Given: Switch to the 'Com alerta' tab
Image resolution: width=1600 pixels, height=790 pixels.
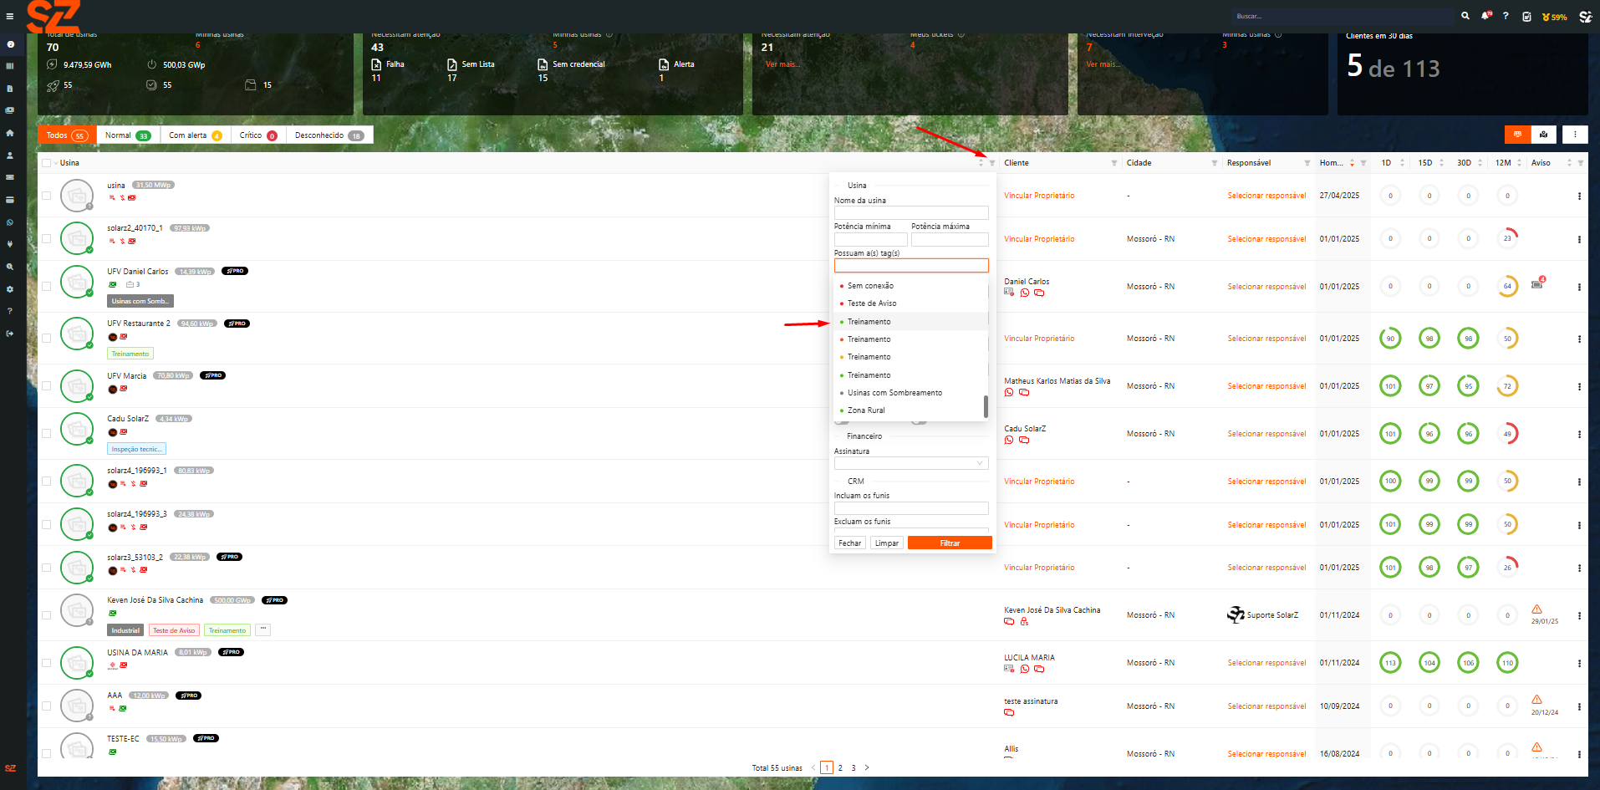Looking at the screenshot, I should (195, 135).
